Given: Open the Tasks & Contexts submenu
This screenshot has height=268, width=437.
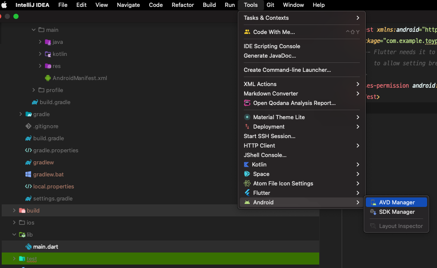Looking at the screenshot, I should (301, 18).
